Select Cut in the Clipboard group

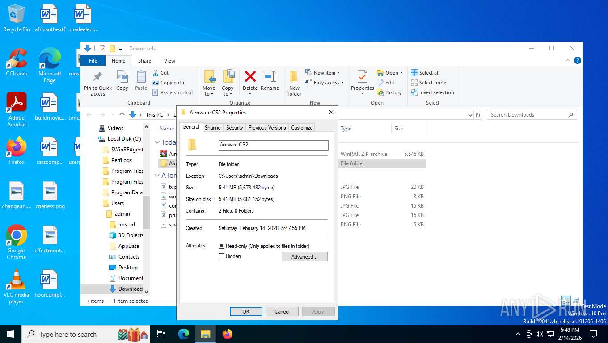(x=161, y=73)
